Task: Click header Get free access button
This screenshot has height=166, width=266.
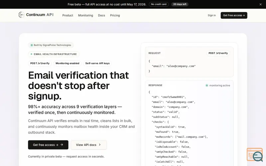Action: tap(234, 15)
